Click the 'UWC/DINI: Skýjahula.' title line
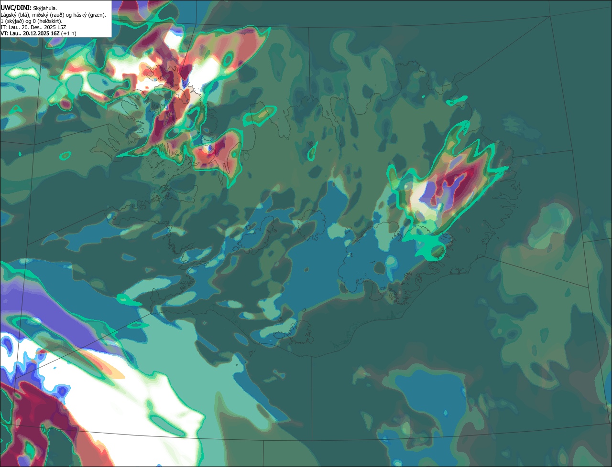 pos(29,8)
